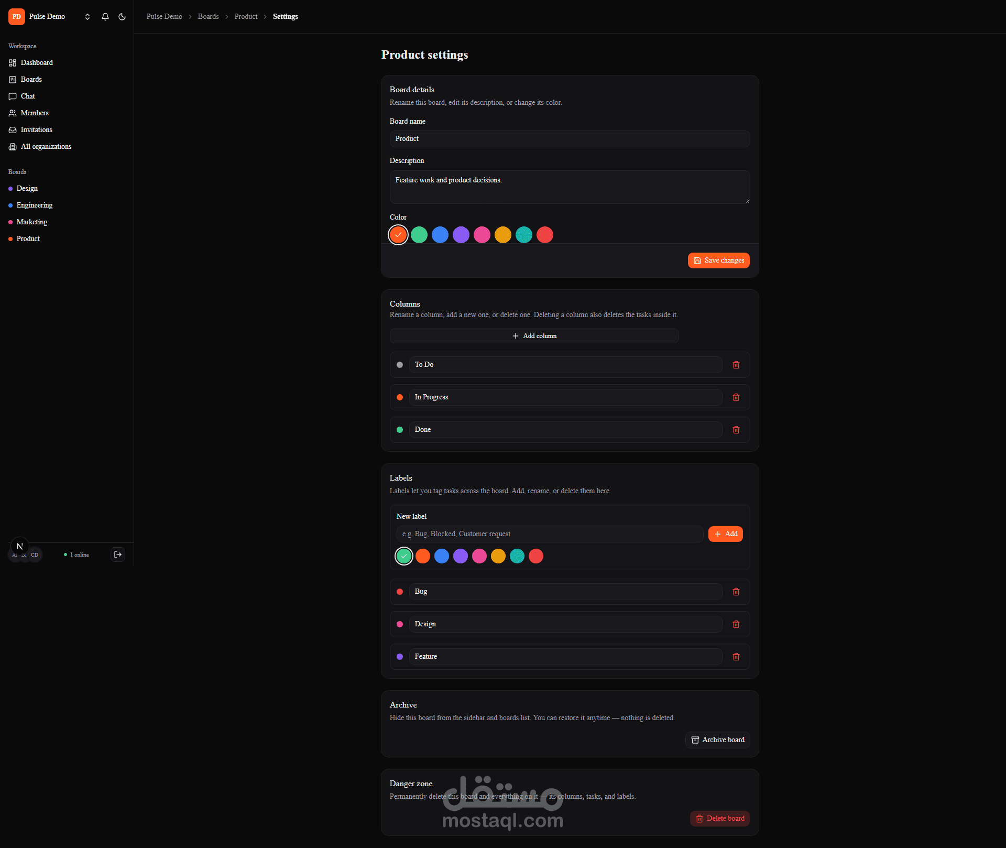Click Save changes button
This screenshot has width=1006, height=848.
pos(718,260)
